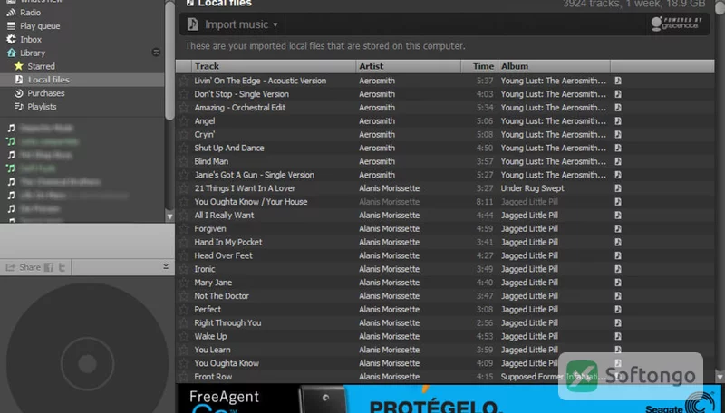
Task: Click album Jagged Little Pill on Perfect row
Action: pos(529,309)
